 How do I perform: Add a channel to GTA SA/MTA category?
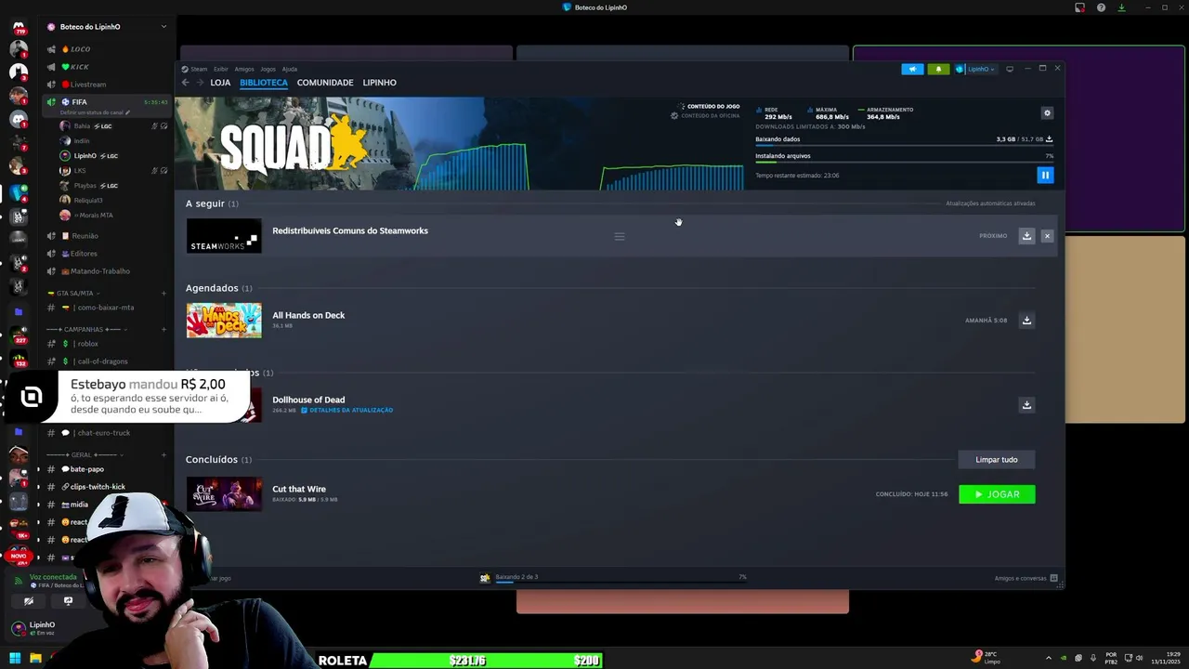click(x=163, y=294)
